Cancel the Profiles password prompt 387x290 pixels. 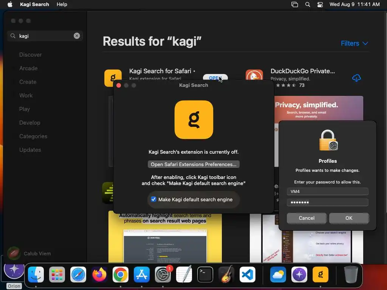tap(307, 218)
